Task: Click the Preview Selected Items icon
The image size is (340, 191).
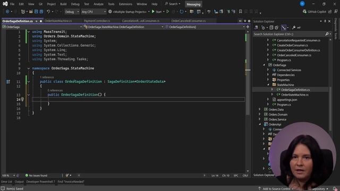Action: pyautogui.click(x=299, y=28)
